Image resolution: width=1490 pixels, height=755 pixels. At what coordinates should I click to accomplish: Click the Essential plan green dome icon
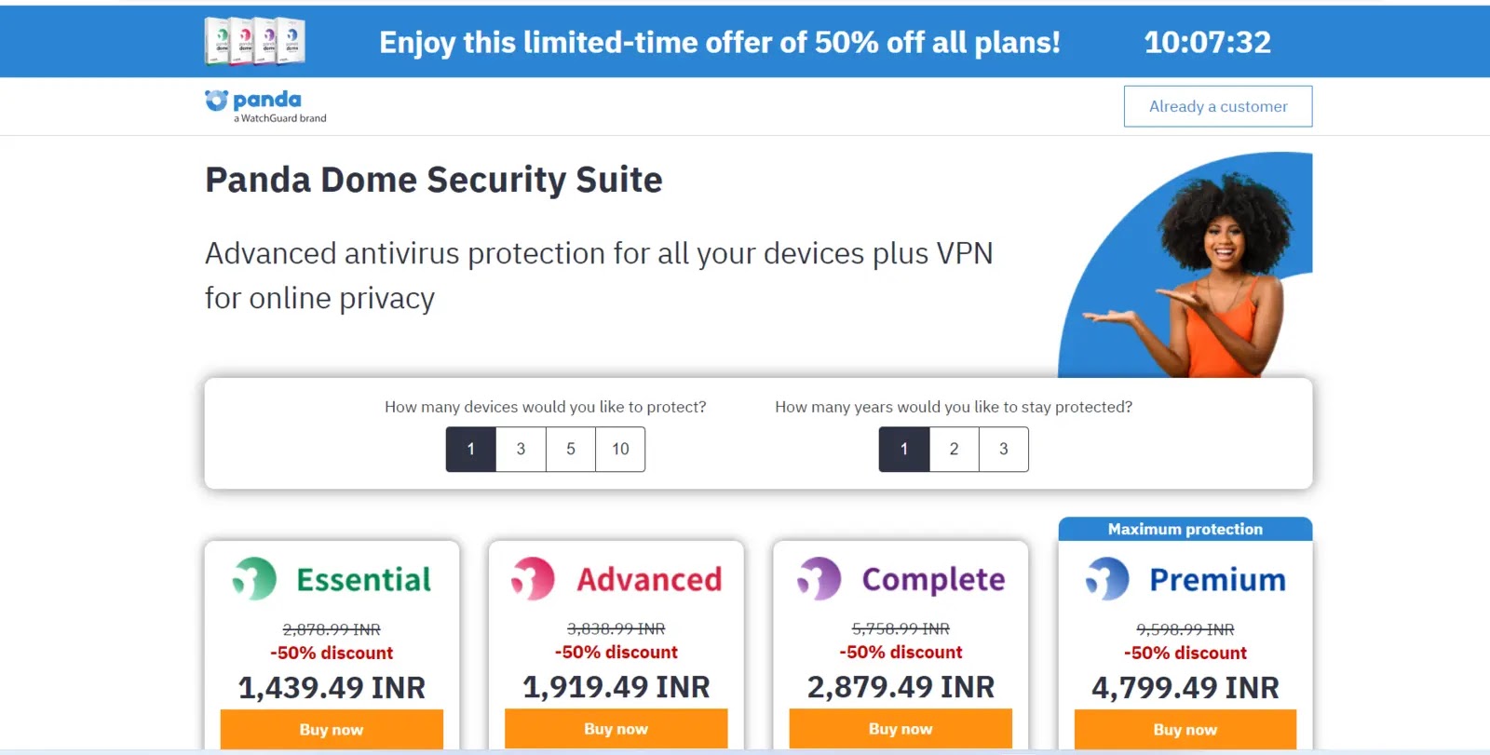[254, 579]
